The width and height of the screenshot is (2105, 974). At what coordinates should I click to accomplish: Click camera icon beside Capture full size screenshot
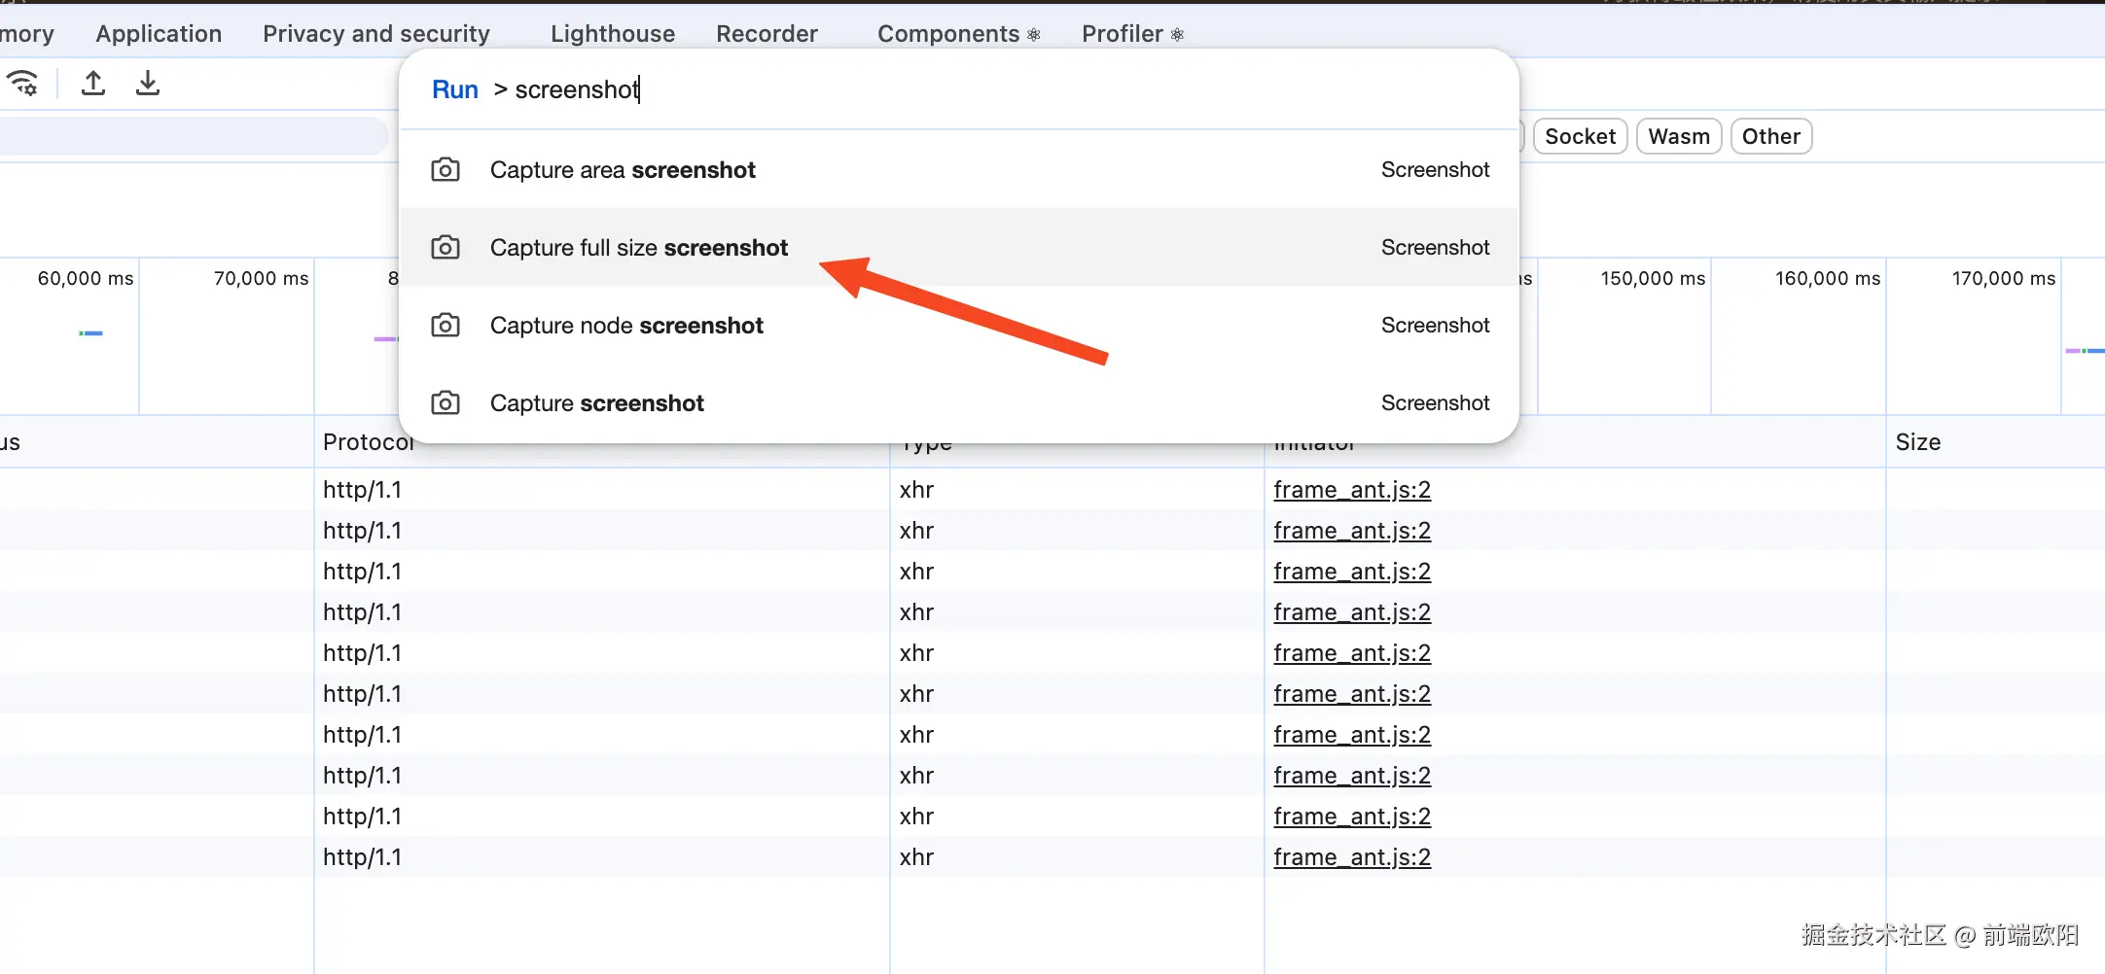click(446, 248)
